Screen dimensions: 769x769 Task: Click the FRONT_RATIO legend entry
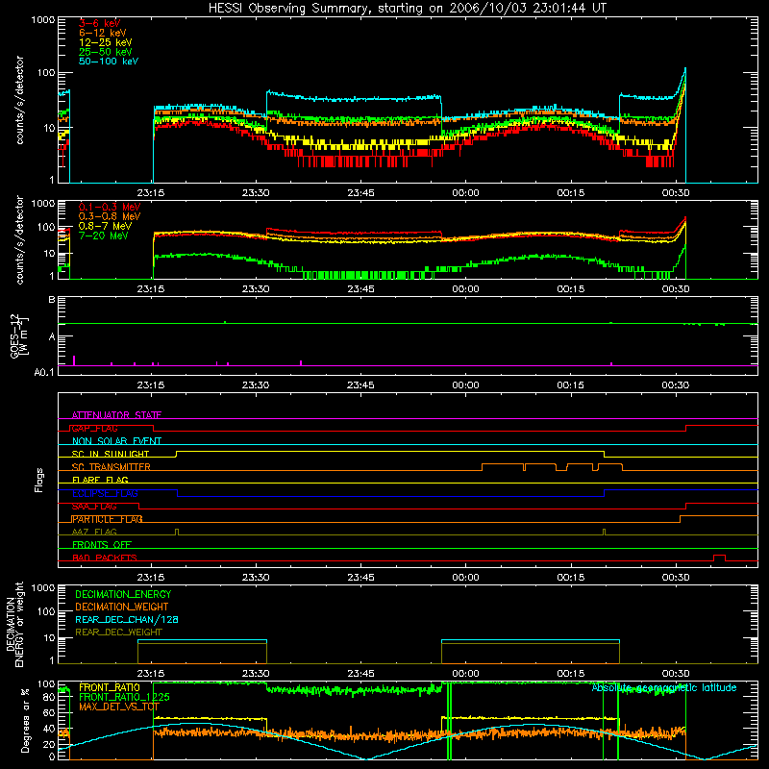coord(110,687)
